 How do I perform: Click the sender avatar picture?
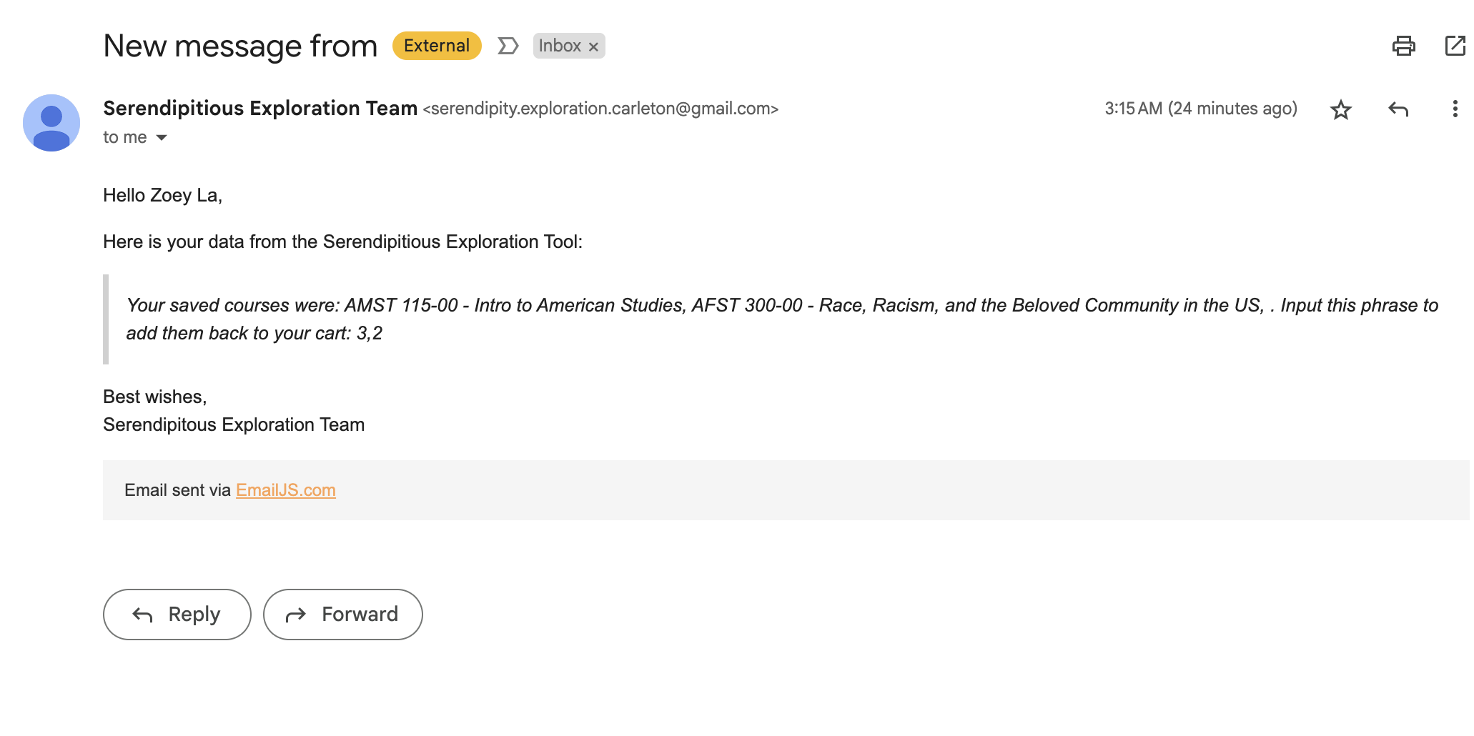point(51,123)
